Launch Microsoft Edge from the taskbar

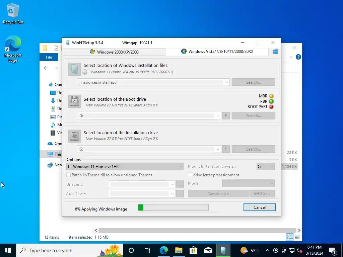(x=163, y=250)
